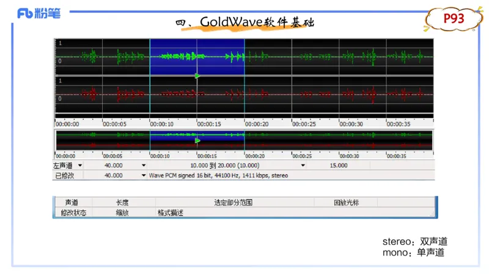Open the zoom 40.000 dropdown arrow in 已修改 row

tap(144, 175)
